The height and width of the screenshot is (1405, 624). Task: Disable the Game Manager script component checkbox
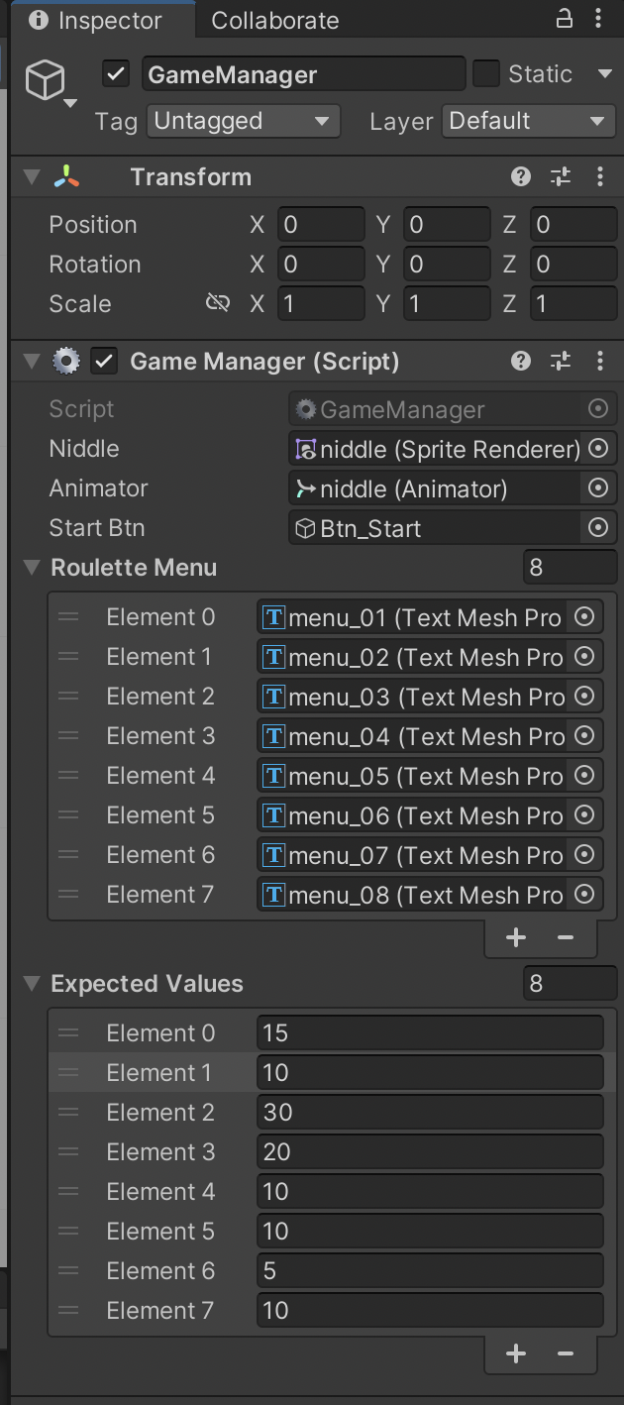[x=103, y=362]
